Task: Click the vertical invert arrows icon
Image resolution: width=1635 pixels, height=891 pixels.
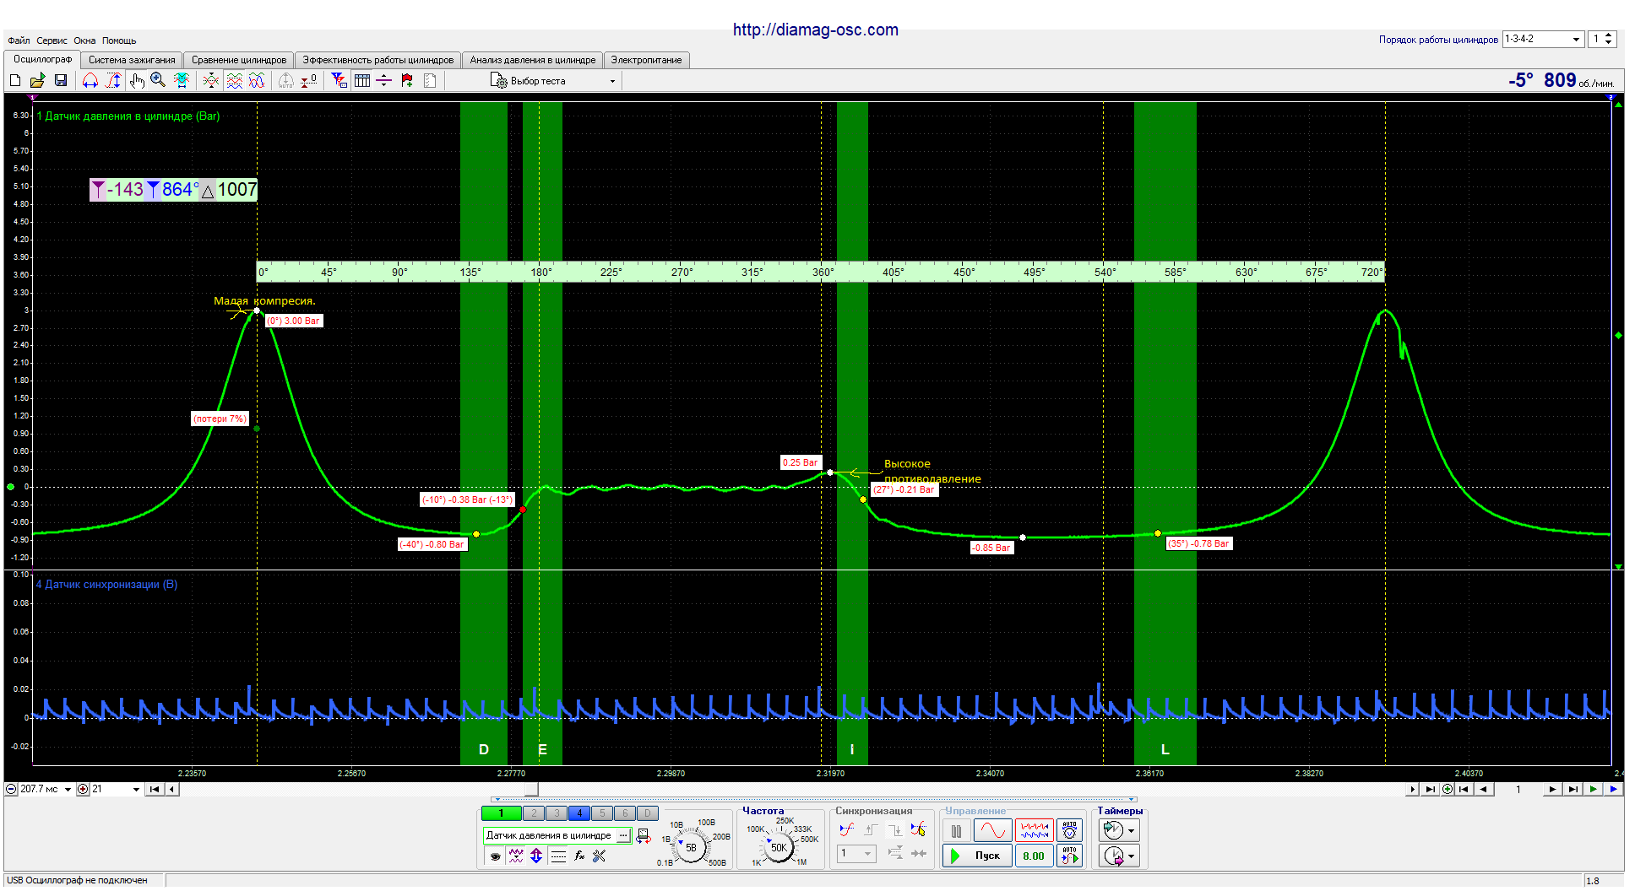Action: [x=536, y=856]
